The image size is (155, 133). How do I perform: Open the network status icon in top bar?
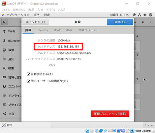(x=139, y=15)
